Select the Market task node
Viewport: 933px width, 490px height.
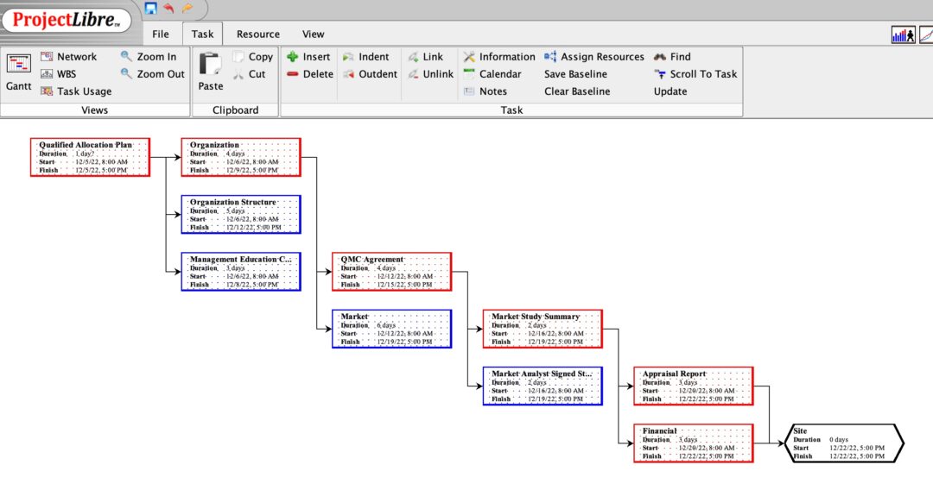point(391,329)
